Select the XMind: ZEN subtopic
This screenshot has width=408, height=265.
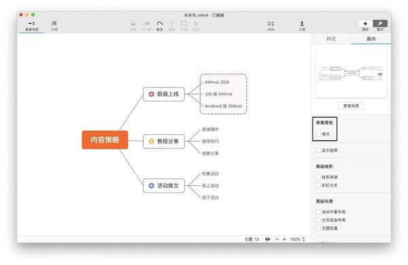[217, 82]
